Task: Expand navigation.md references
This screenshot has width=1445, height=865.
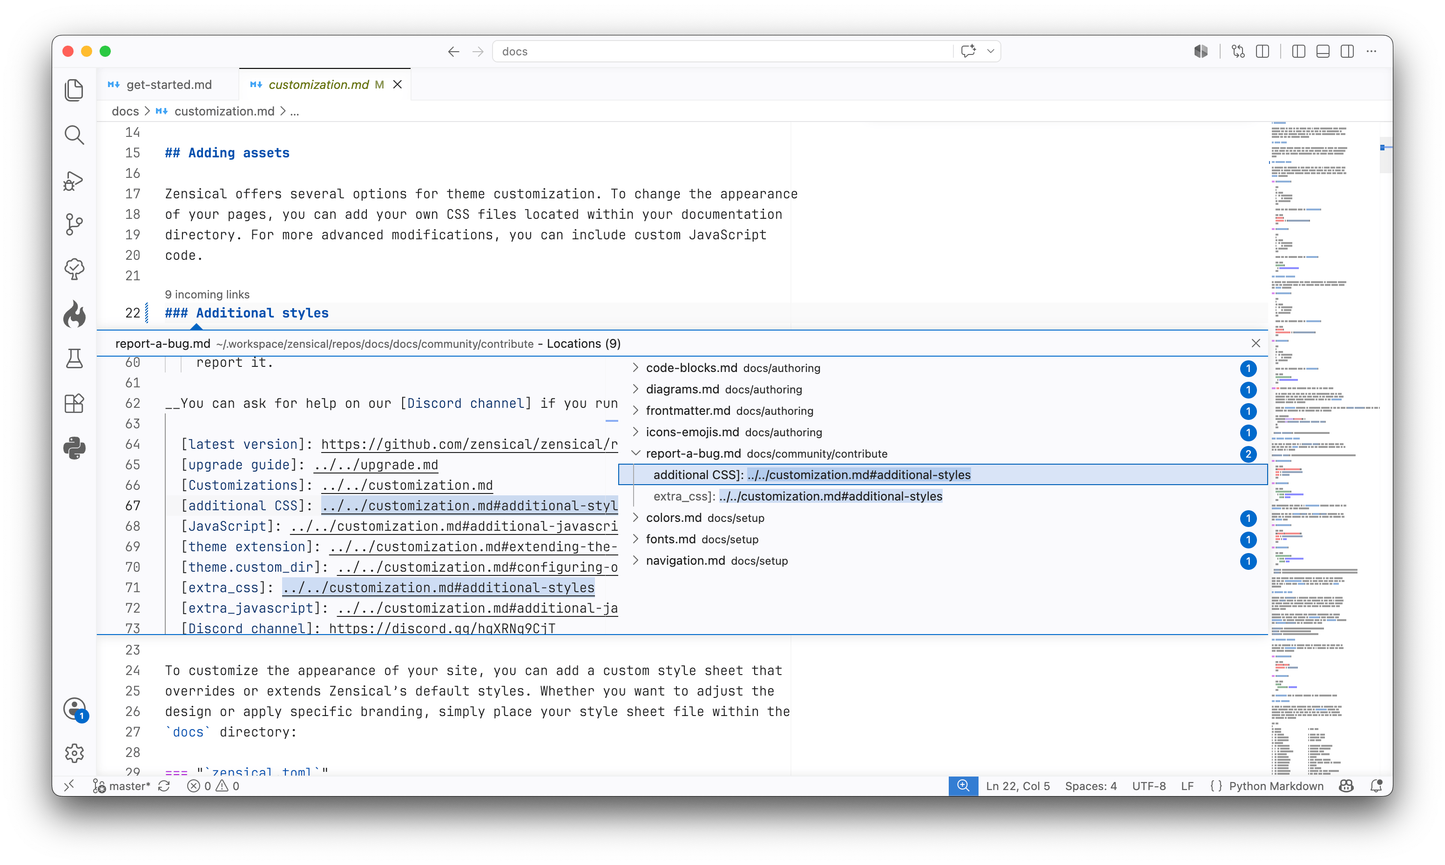Action: pos(635,560)
